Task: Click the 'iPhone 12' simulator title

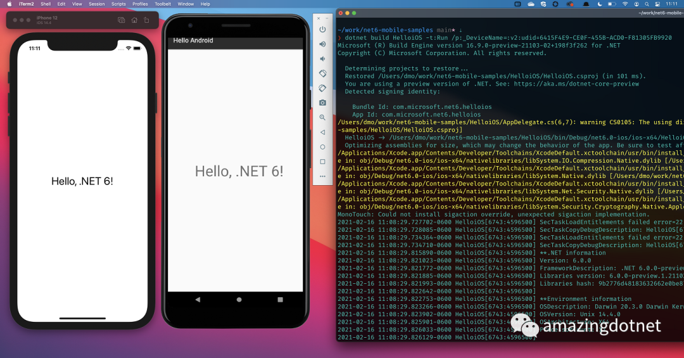Action: coord(47,18)
